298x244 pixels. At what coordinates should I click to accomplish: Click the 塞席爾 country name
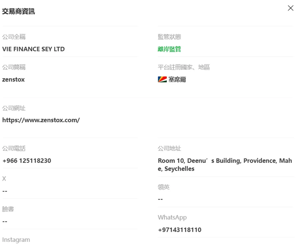[177, 80]
